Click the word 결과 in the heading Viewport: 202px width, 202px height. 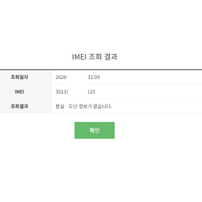(111, 57)
